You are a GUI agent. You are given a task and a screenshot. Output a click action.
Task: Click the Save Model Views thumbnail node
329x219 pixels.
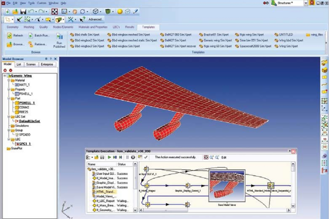coord(227,185)
